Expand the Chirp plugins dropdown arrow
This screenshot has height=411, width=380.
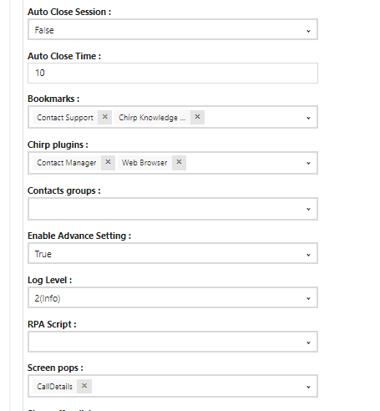(x=308, y=163)
